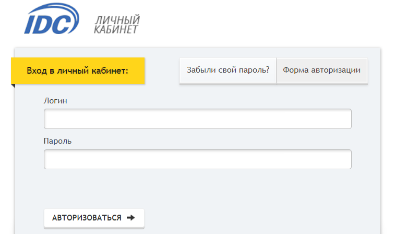Screen dimensions: 396x234
Task: Click the yellow Вход в личный кабинет banner
Action: [78, 71]
